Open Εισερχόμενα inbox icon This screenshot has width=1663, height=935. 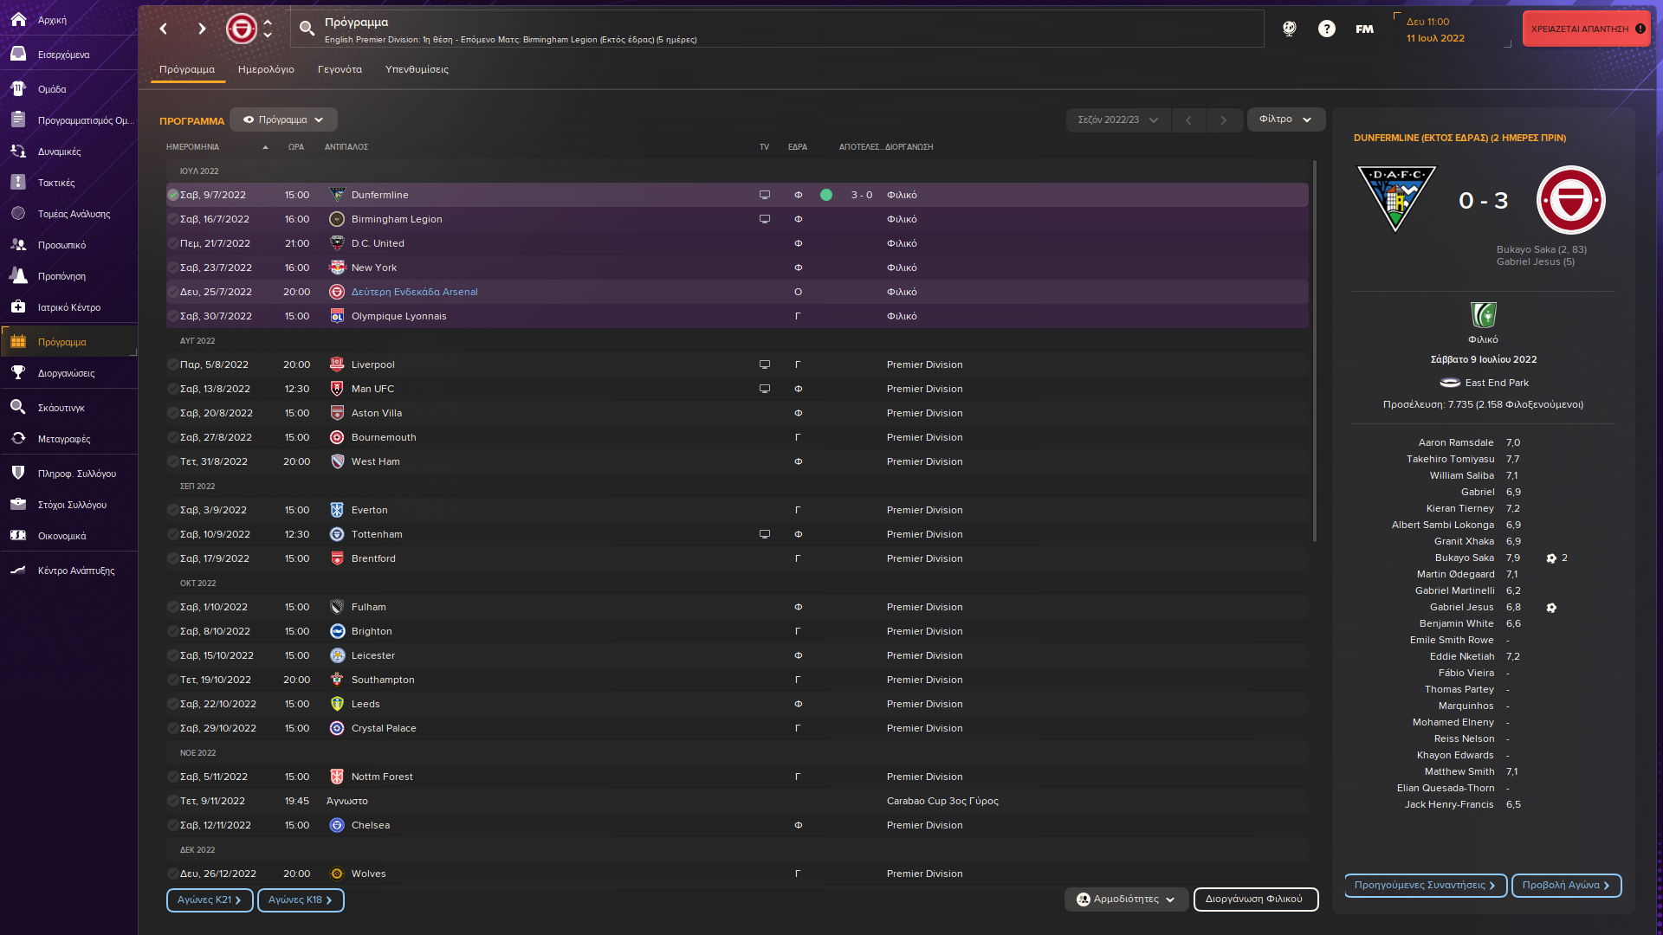pos(18,54)
